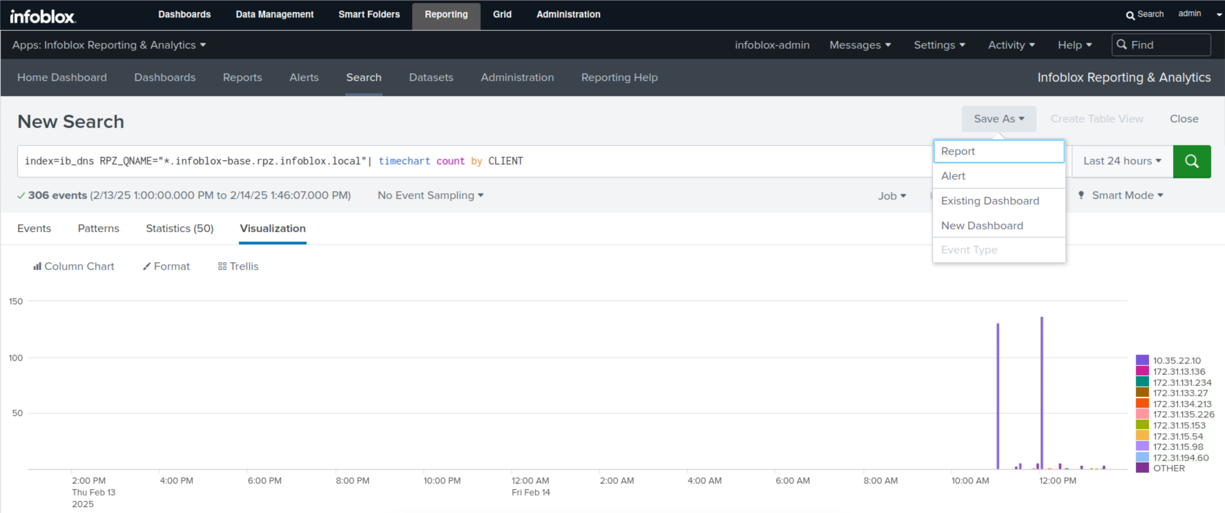The image size is (1225, 513).
Task: Click the Close link
Action: (x=1184, y=119)
